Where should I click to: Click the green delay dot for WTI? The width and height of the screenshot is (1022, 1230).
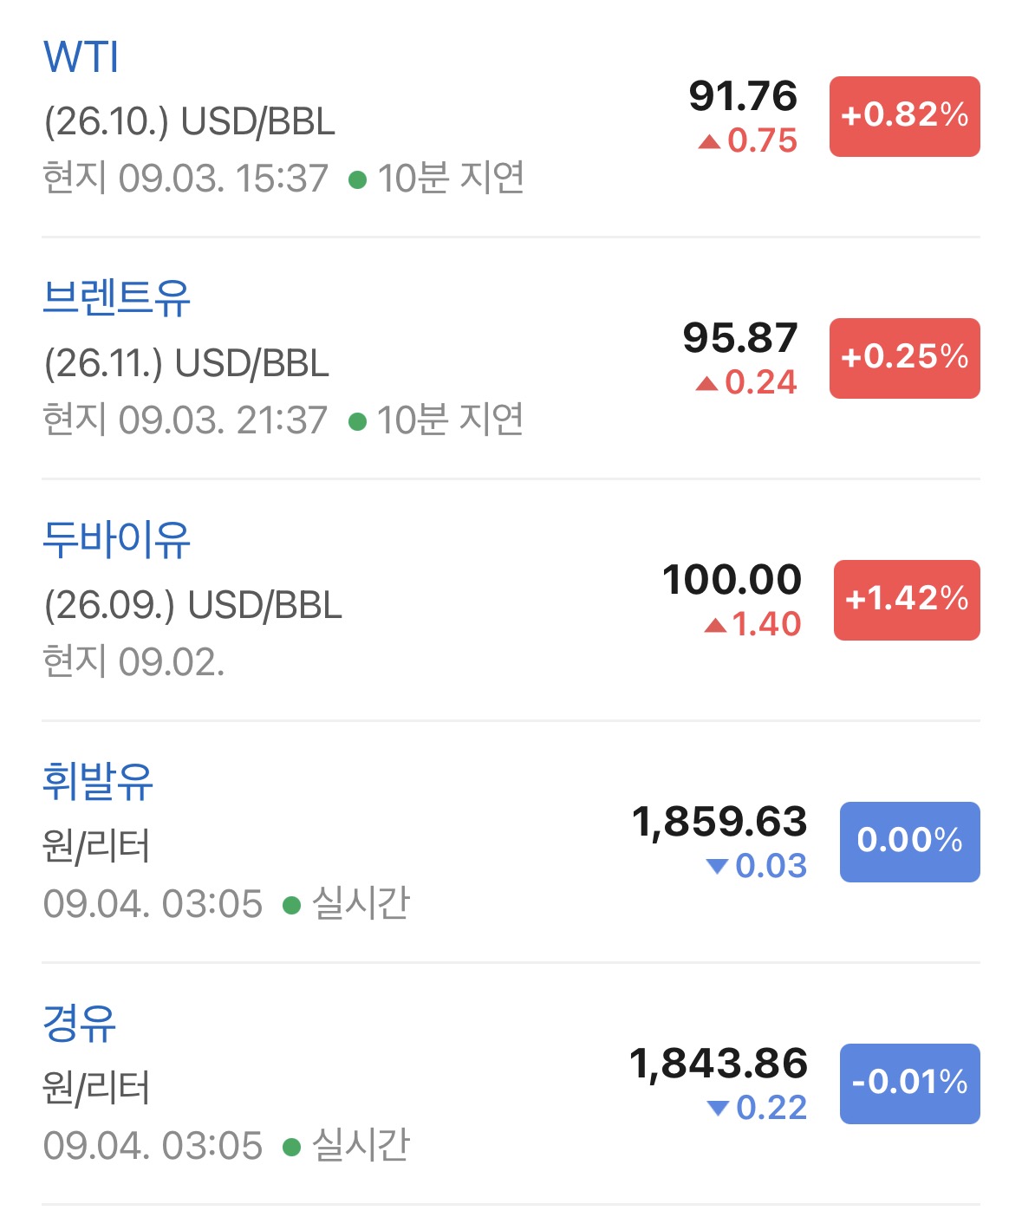point(357,180)
